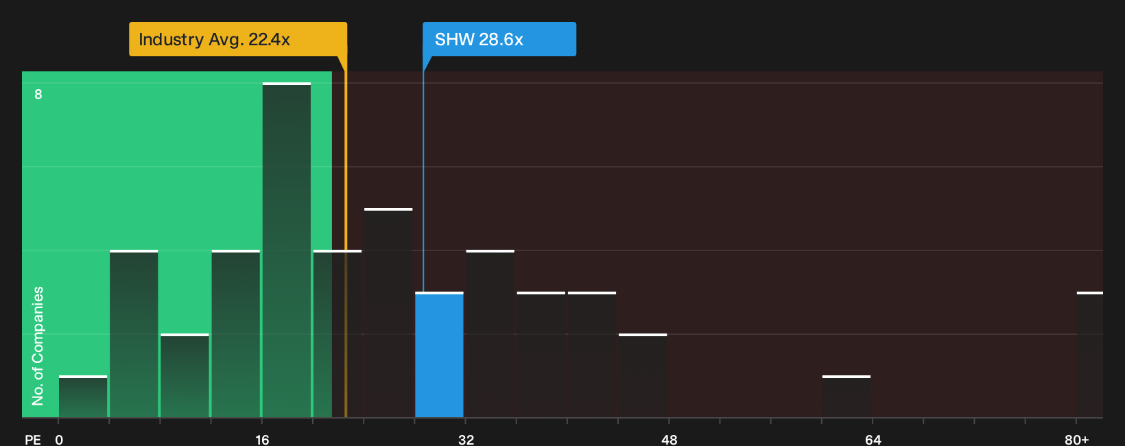
Task: Click the x-axis label 16
Action: [262, 439]
